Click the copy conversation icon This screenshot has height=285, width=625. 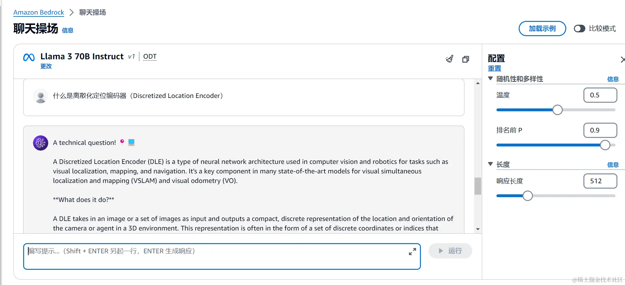[466, 59]
